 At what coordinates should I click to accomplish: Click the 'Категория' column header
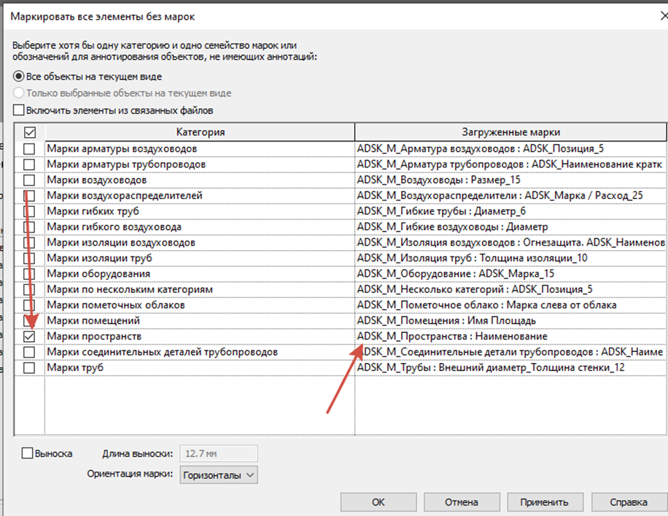click(200, 133)
